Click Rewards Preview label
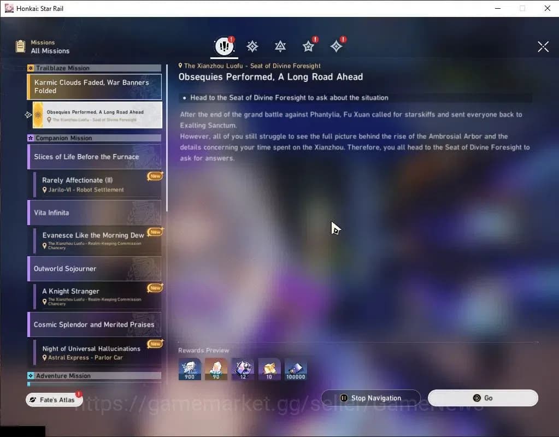The width and height of the screenshot is (559, 437). pos(204,350)
